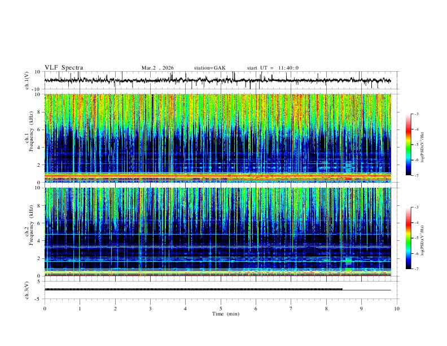
Task: Click time axis tick label '0'
Action: 45,309
